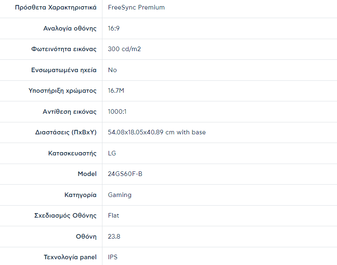
Task: Select the Κατασκευαστής label
Action: pos(72,153)
